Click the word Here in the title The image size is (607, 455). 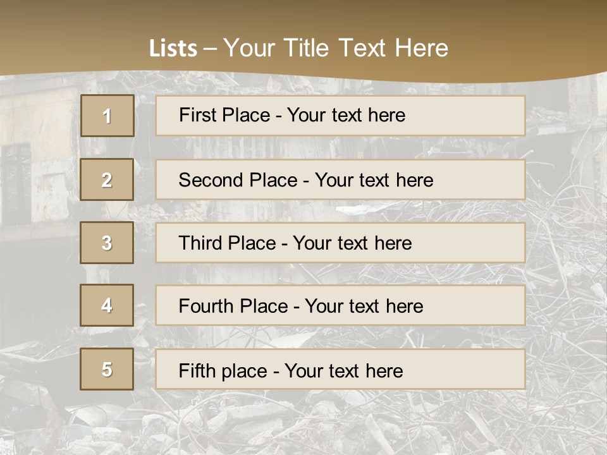(421, 49)
